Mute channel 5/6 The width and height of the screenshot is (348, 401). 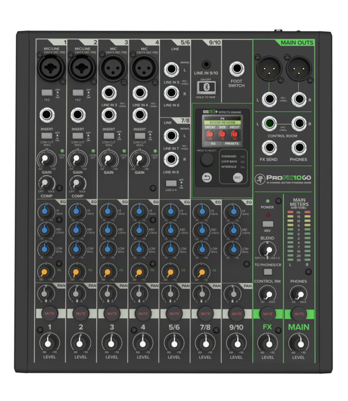click(x=174, y=313)
